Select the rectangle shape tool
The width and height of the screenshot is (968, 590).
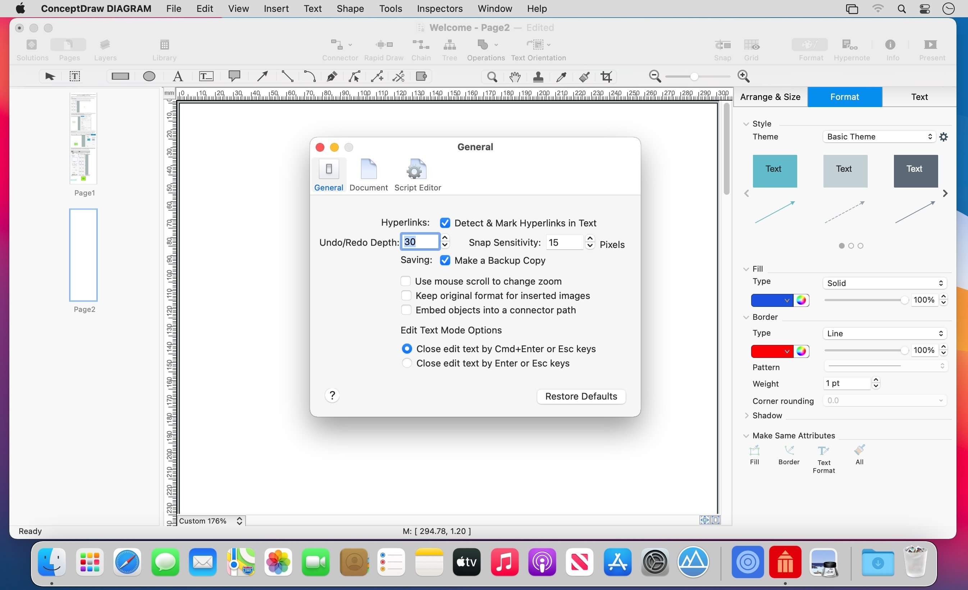click(120, 76)
